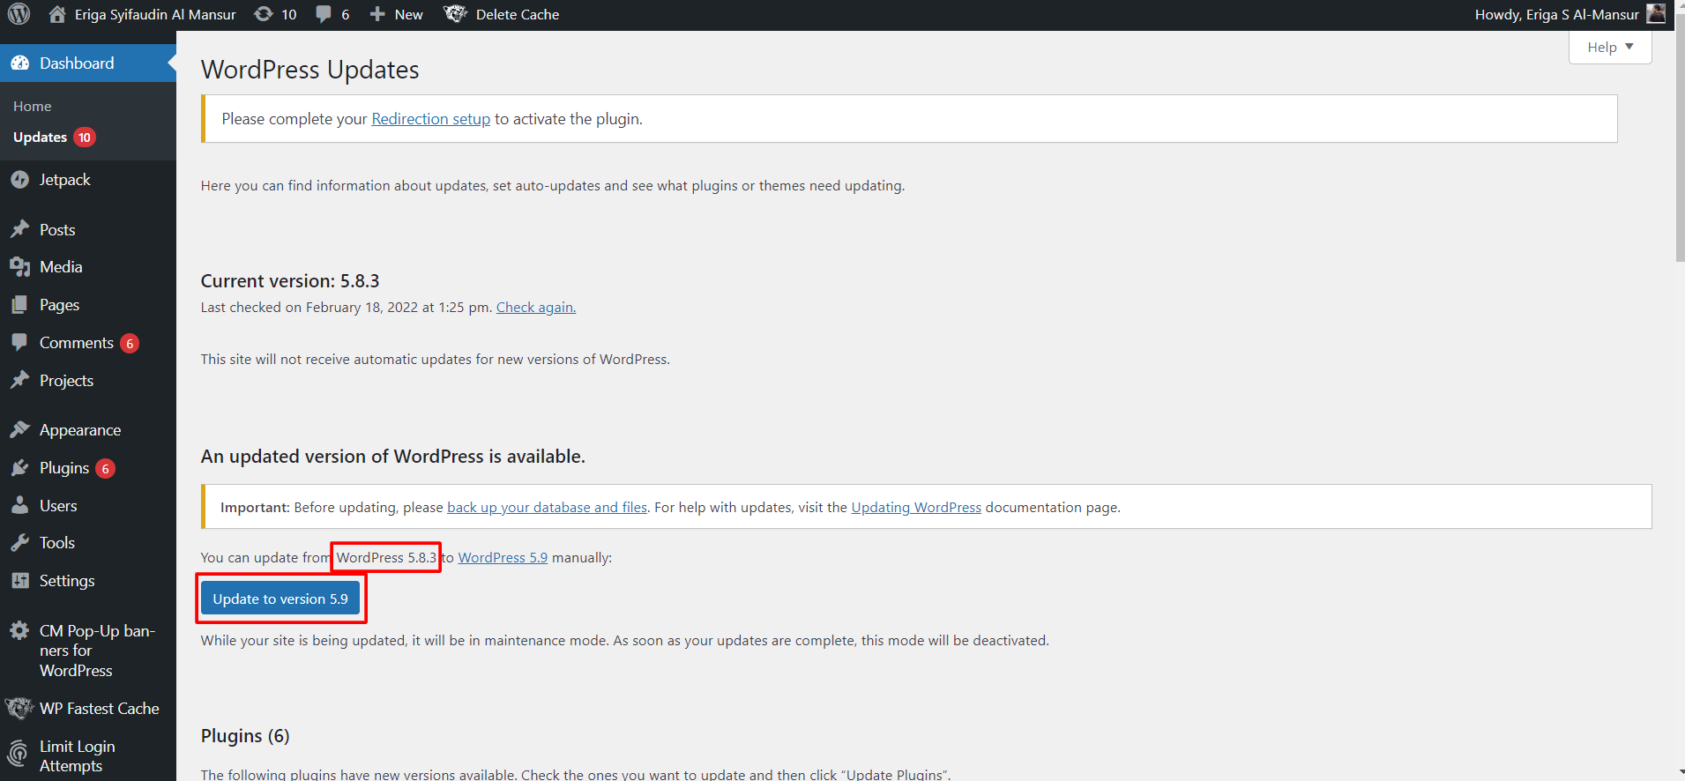Click New in the admin bar
This screenshot has height=781, width=1685.
click(x=408, y=14)
